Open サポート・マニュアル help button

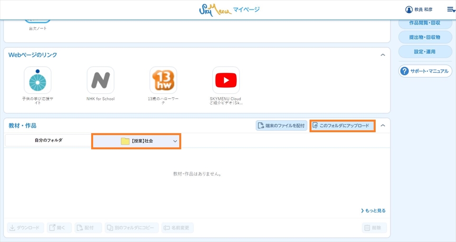click(x=425, y=71)
